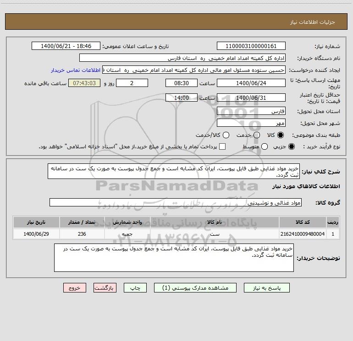Click the announcement date field 1400/06/21 - 18:46

pos(66,46)
